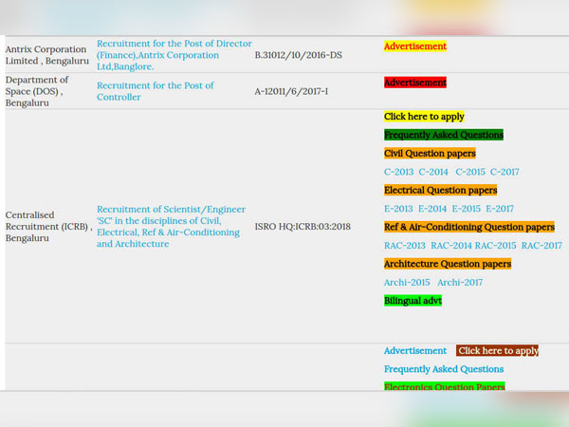The height and width of the screenshot is (427, 569).
Task: Open the RAC-2013 question paper
Action: pyautogui.click(x=405, y=246)
